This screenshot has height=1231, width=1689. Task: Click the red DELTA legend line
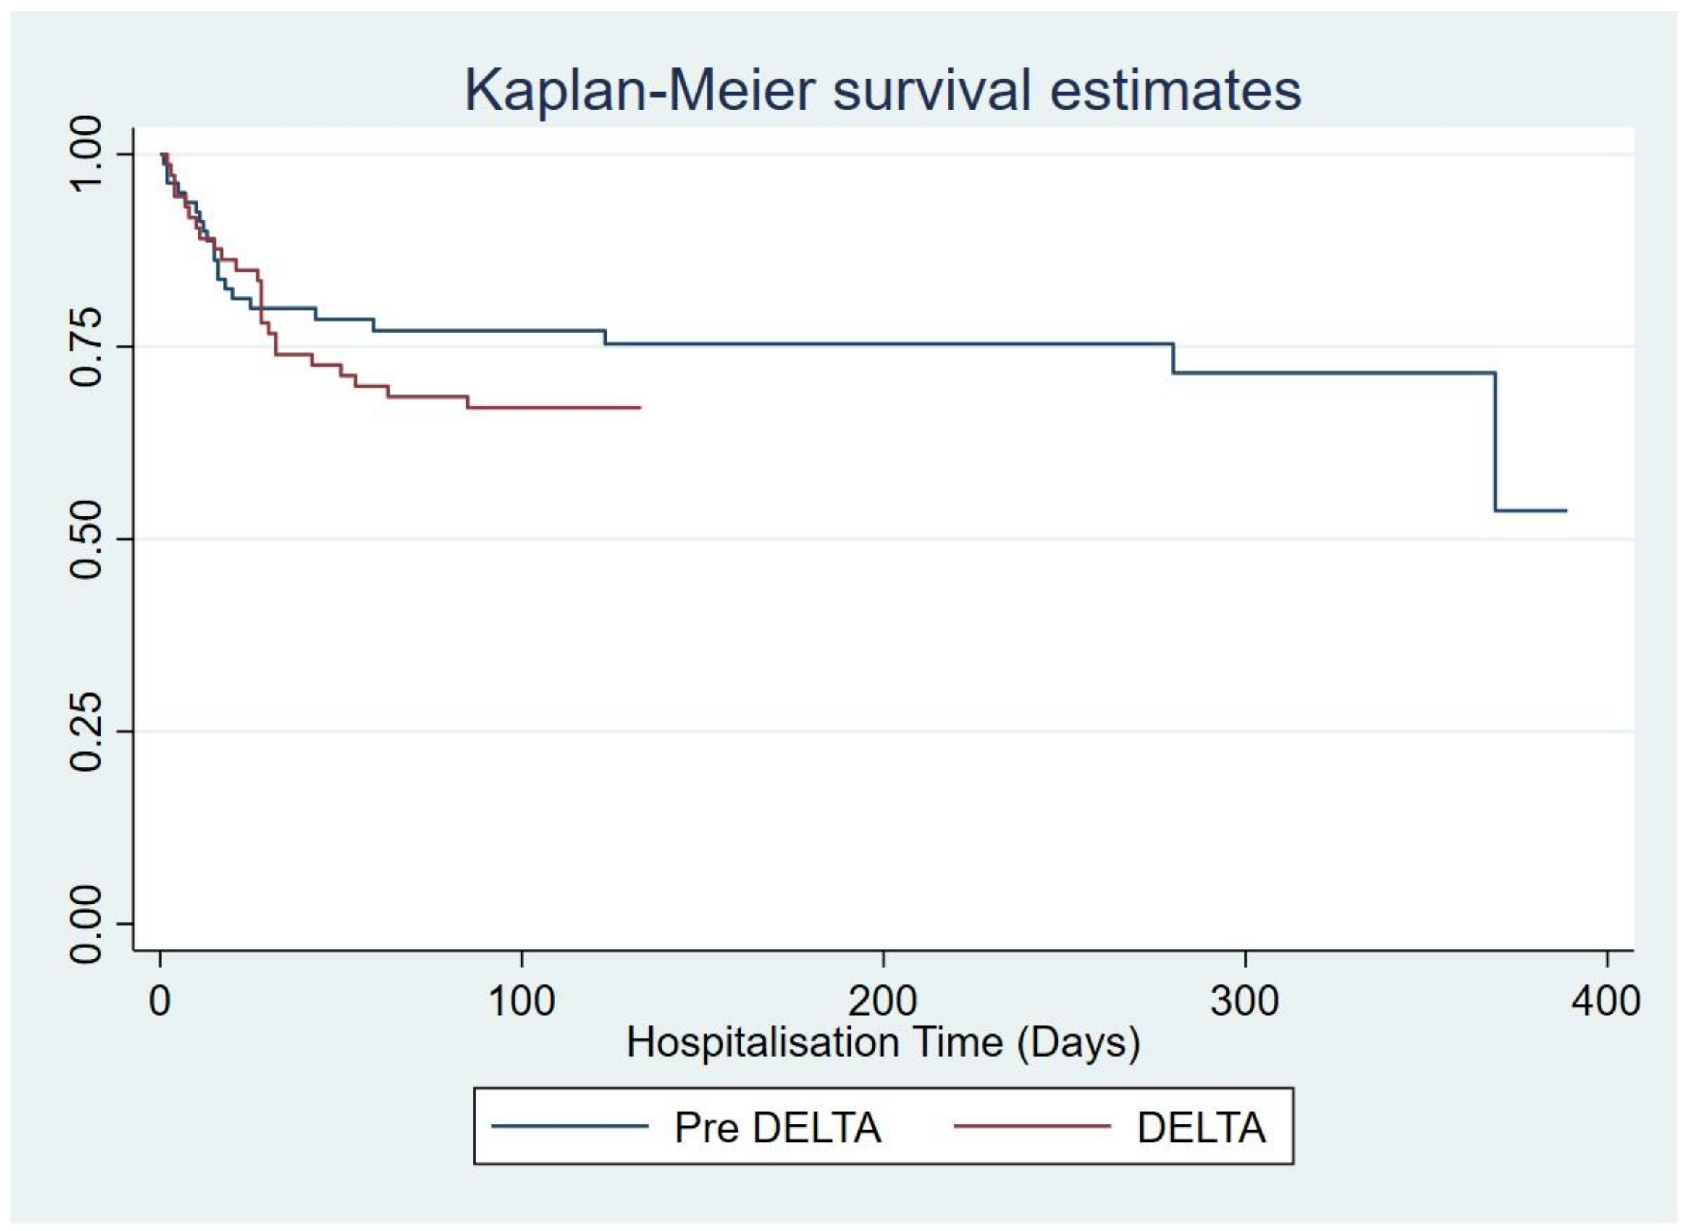(1032, 1125)
